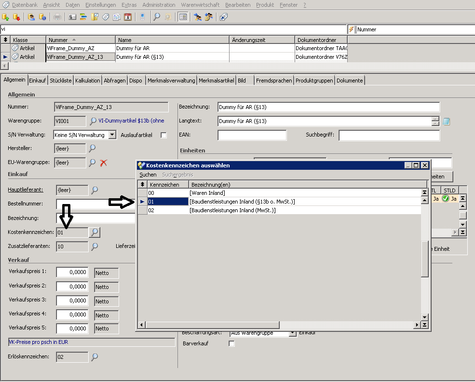
Task: Click into the EAN input field
Action: (x=252, y=135)
